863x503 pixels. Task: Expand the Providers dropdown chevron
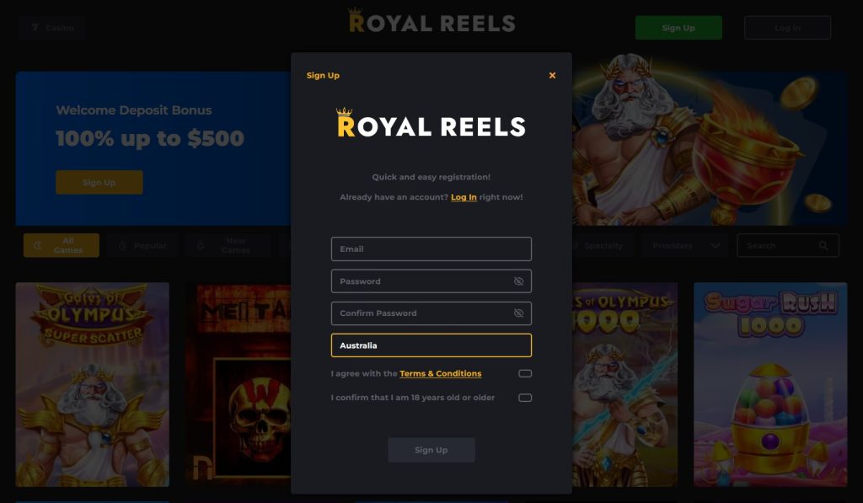pos(715,245)
